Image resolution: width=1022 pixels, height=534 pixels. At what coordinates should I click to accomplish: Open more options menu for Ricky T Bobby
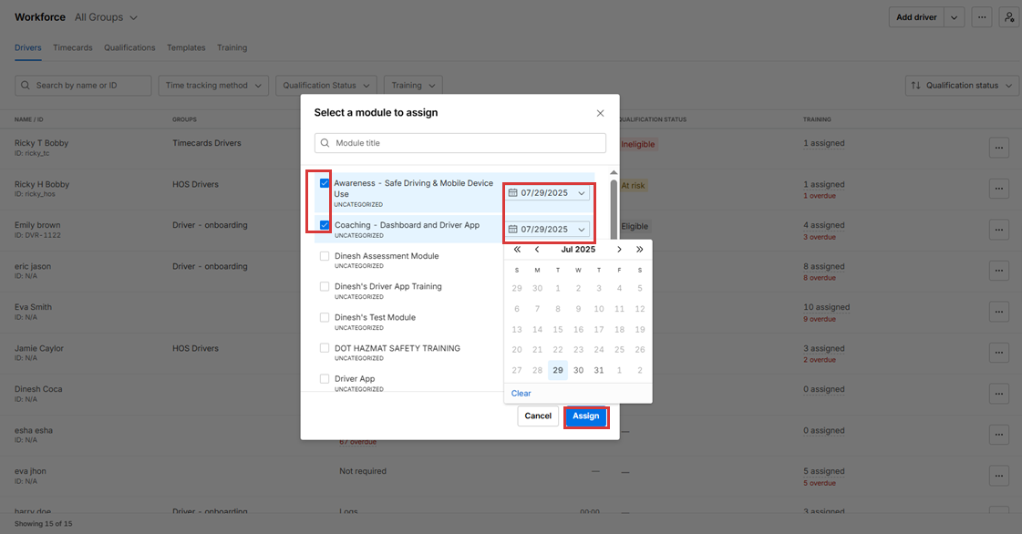click(x=998, y=148)
